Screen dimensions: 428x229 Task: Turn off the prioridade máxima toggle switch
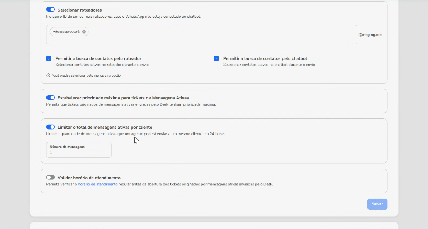(x=51, y=98)
